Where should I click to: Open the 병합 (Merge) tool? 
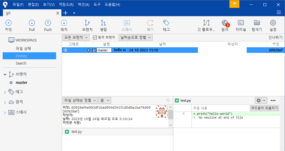coord(103,25)
